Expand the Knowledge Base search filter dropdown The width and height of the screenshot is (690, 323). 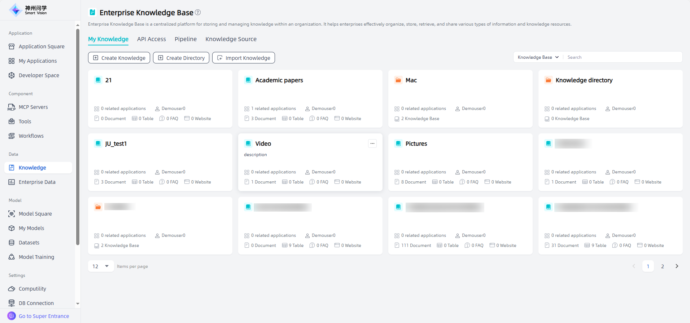coord(538,57)
